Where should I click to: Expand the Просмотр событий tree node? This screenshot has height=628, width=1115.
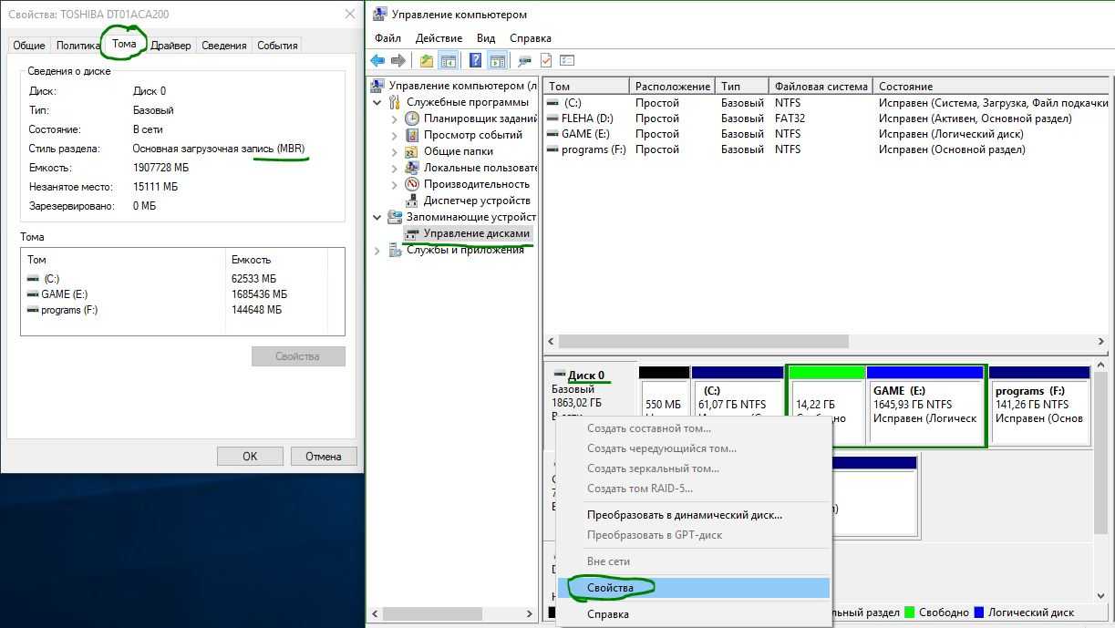pos(394,135)
